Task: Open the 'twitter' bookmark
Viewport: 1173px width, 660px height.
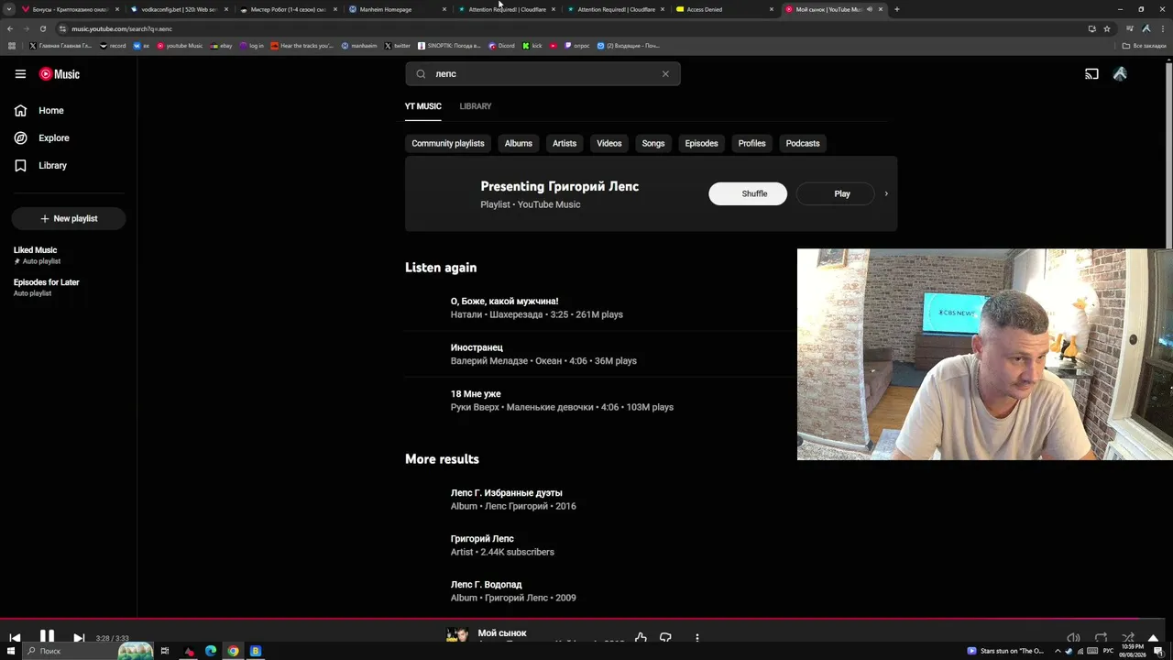Action: pos(397,46)
